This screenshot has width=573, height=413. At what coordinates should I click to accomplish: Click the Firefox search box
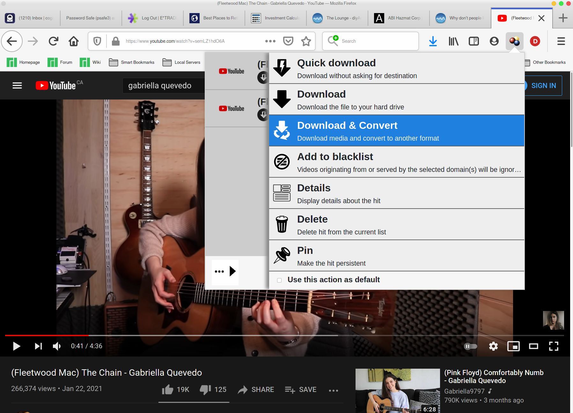(x=371, y=41)
